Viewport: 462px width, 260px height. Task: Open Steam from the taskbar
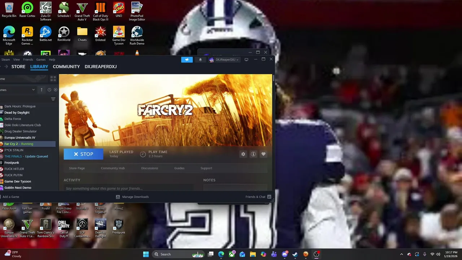[x=295, y=254]
